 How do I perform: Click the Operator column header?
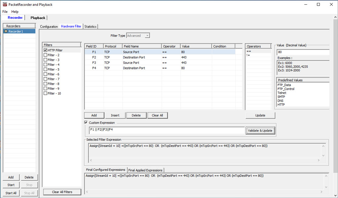click(x=171, y=46)
